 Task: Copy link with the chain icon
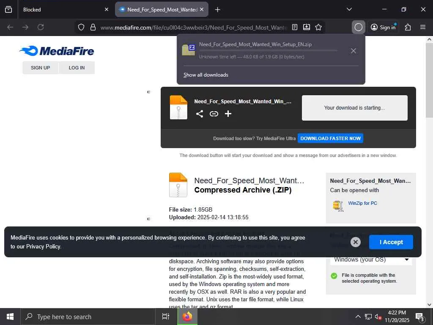[x=214, y=113]
